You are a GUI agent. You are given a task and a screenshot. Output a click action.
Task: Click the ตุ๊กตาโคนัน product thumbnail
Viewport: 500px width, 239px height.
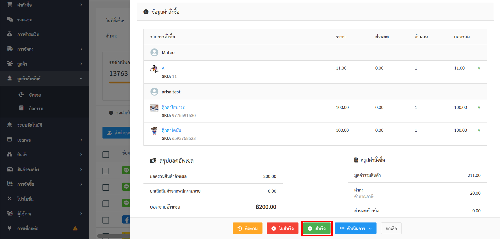pos(154,131)
